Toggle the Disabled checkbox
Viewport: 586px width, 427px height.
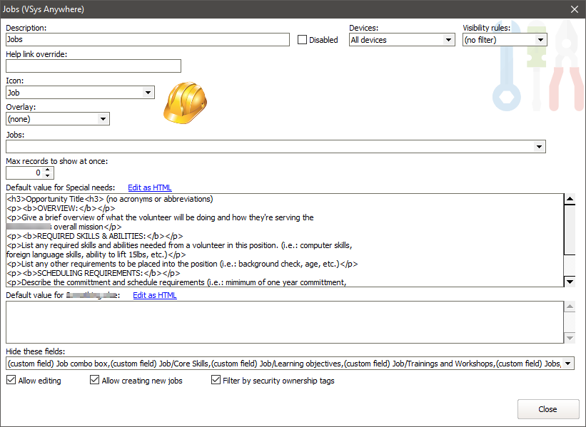pyautogui.click(x=303, y=40)
